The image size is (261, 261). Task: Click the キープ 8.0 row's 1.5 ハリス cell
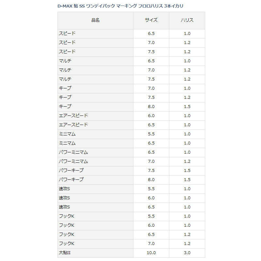tap(187, 107)
